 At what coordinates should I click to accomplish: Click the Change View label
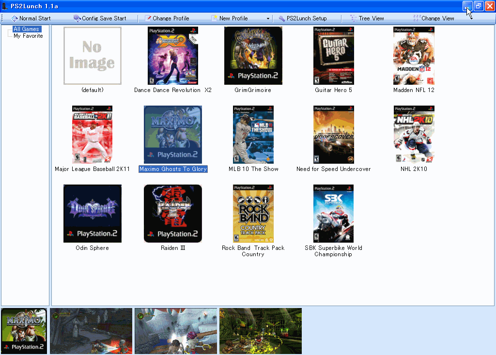tap(438, 18)
